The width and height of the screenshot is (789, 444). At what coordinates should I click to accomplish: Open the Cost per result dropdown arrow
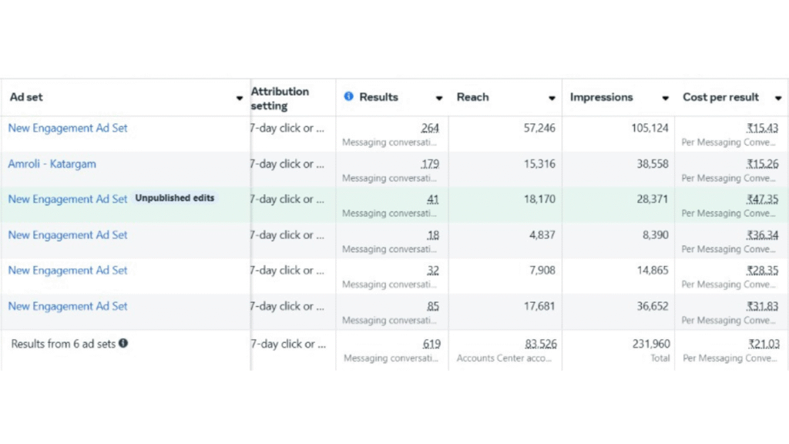(777, 99)
